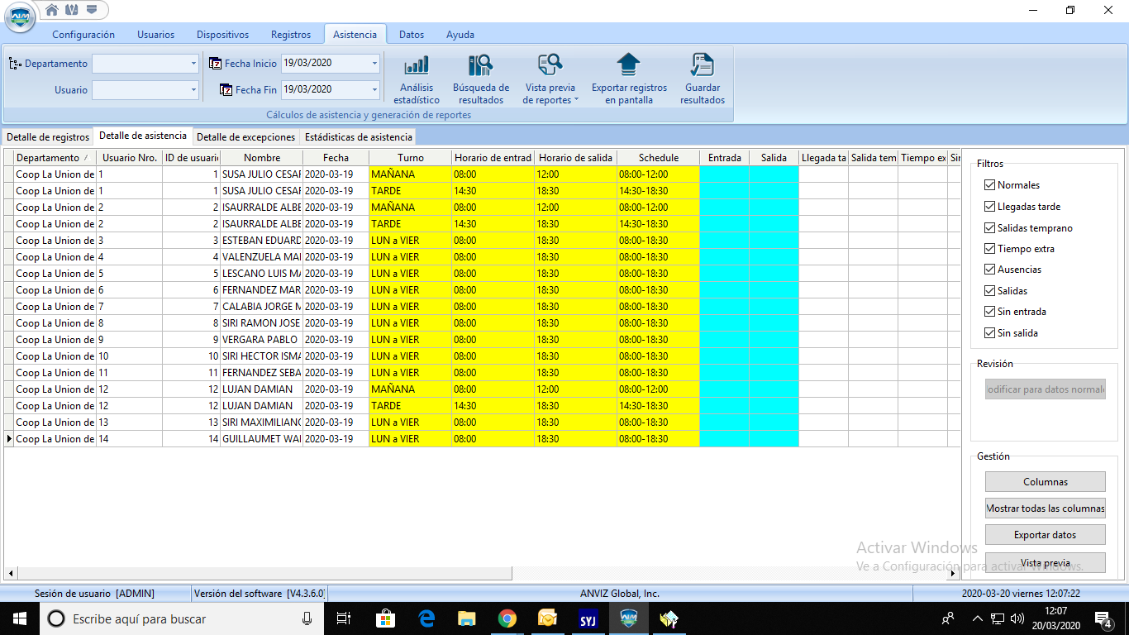Click the Schedule column header
1129x635 pixels.
[x=659, y=158]
